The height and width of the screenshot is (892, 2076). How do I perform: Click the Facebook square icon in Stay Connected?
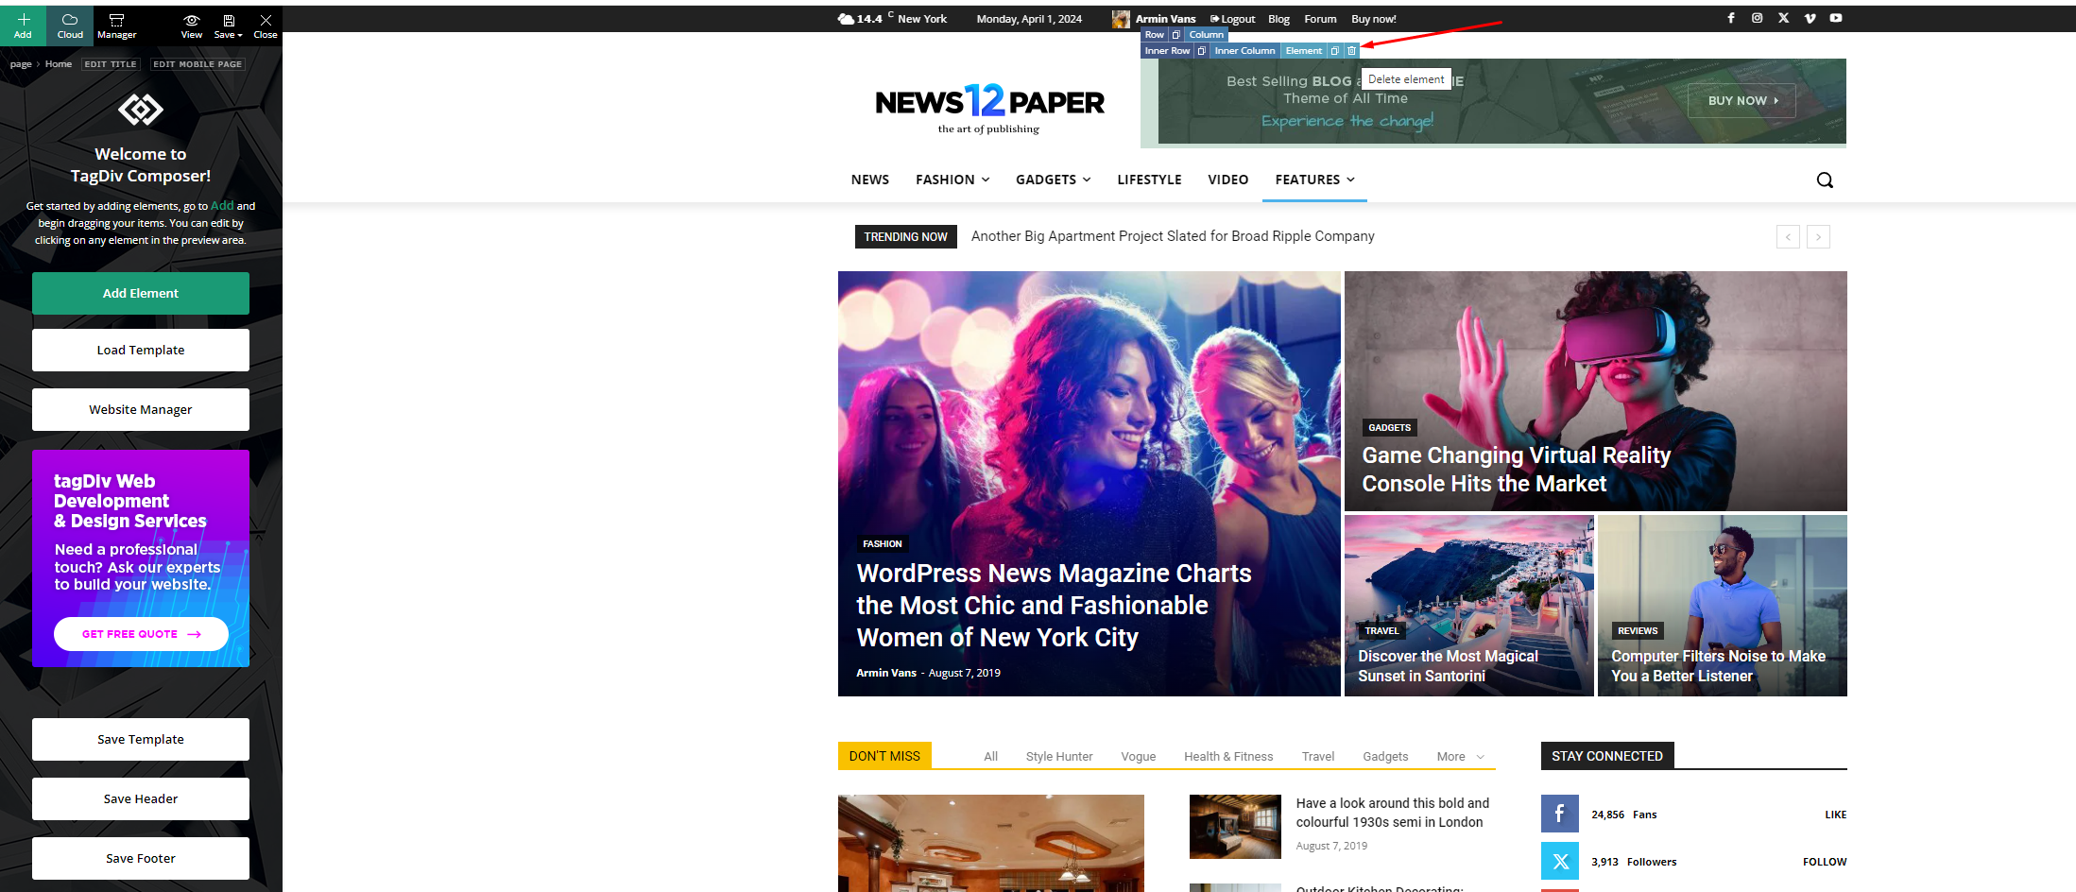pos(1560,814)
